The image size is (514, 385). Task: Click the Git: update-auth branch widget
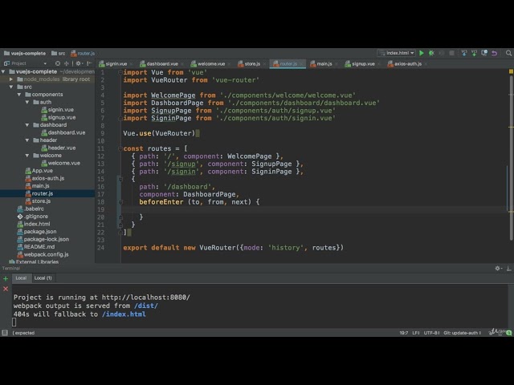(x=463, y=333)
